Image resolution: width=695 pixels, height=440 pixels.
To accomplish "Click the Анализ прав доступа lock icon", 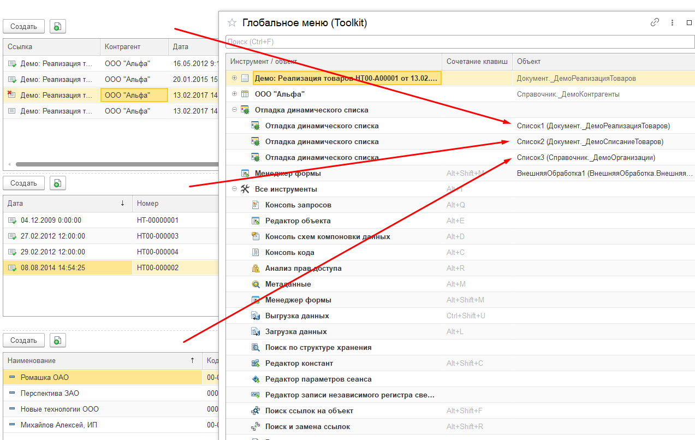I will pos(256,268).
